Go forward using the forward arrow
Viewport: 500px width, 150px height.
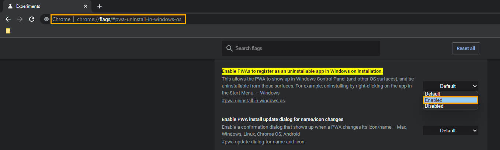click(20, 19)
